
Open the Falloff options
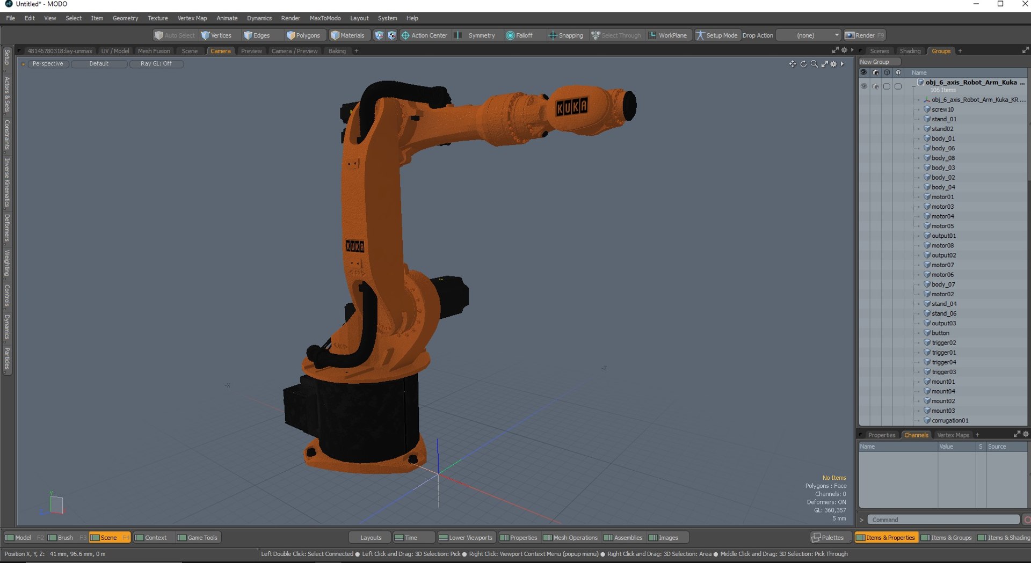[520, 35]
